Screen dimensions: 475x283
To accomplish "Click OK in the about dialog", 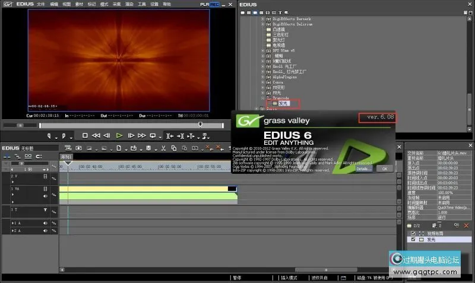I will (x=384, y=168).
